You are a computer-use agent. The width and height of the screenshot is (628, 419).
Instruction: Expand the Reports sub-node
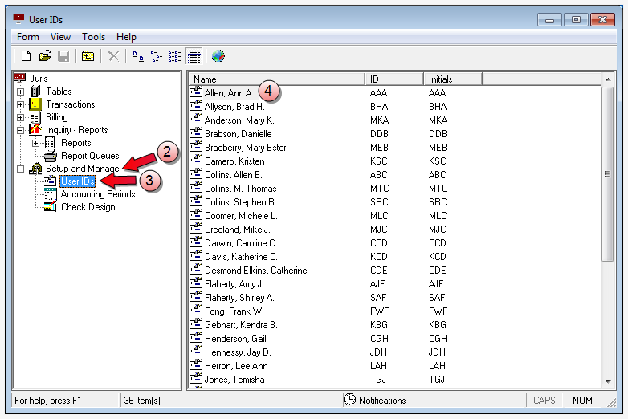pos(35,143)
